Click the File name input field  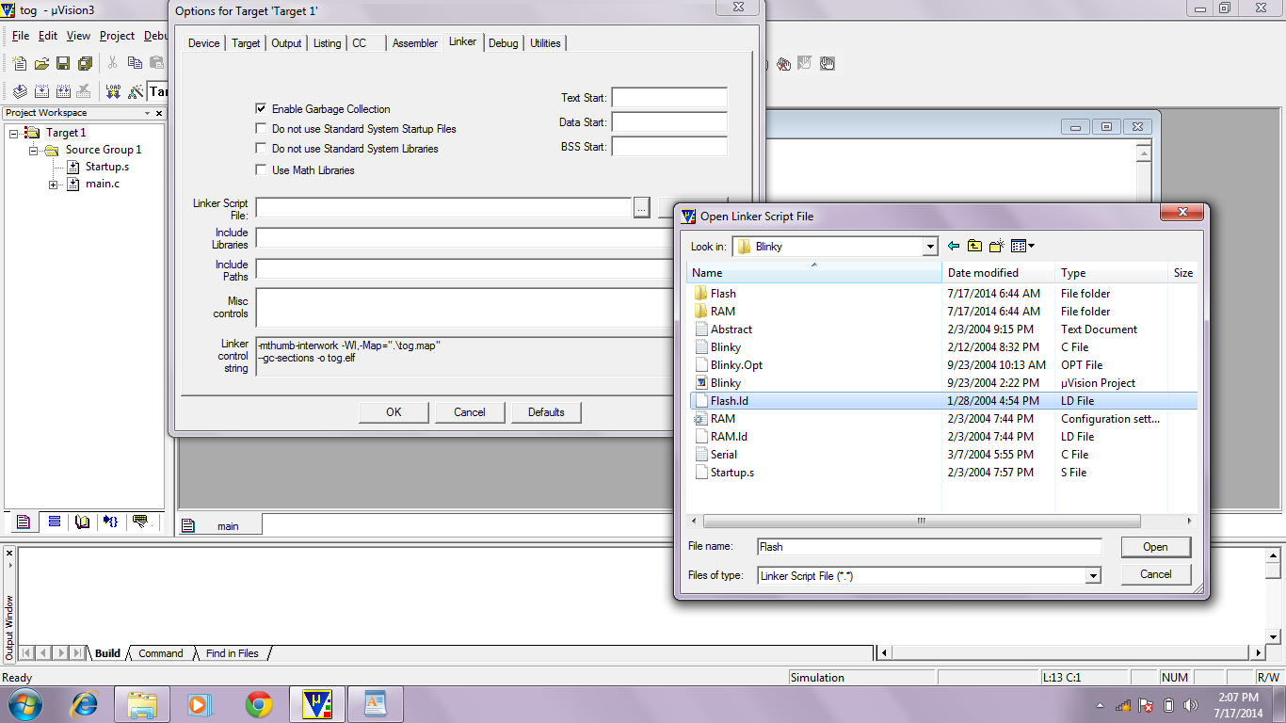pos(929,547)
